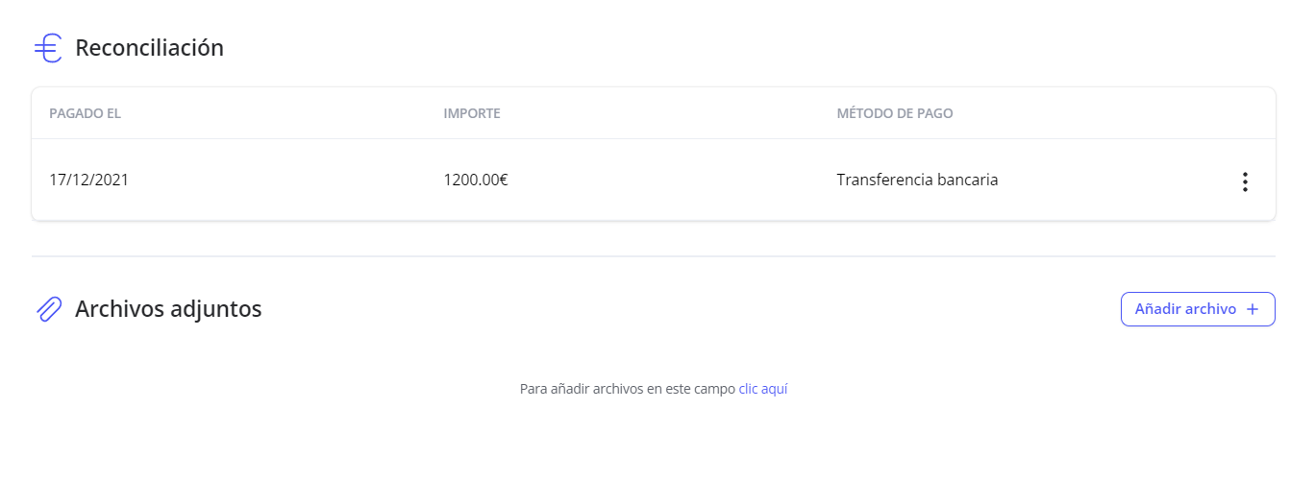Select the 1200.00€ amount cell
1290x481 pixels.
[x=476, y=180]
